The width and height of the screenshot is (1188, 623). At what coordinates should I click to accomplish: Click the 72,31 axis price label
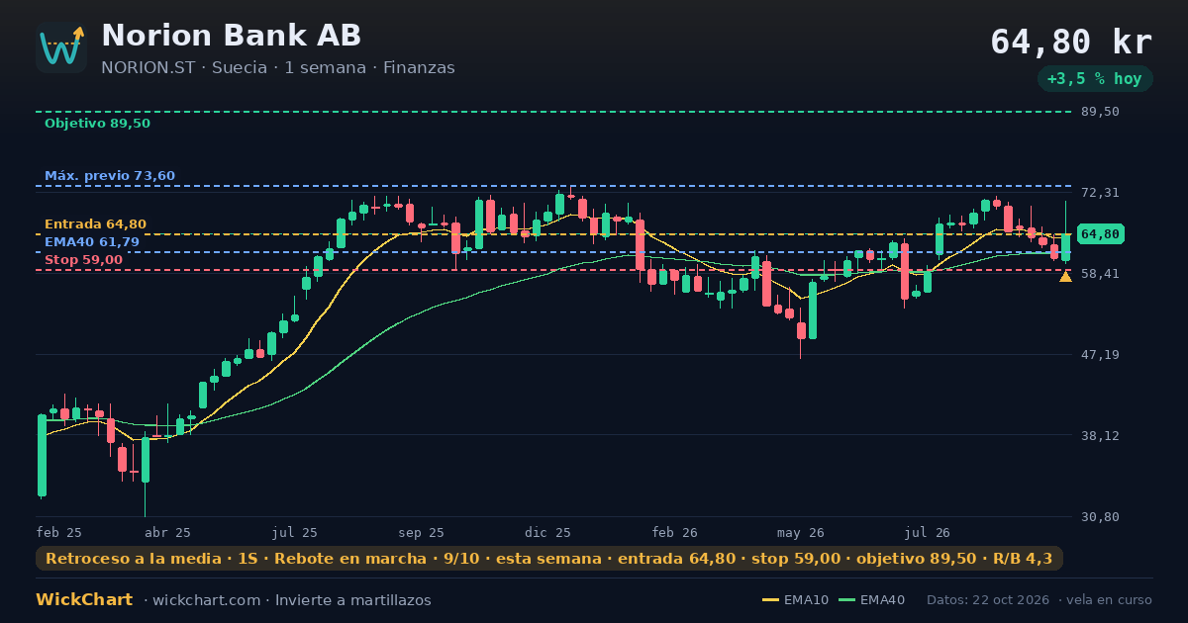(1100, 193)
